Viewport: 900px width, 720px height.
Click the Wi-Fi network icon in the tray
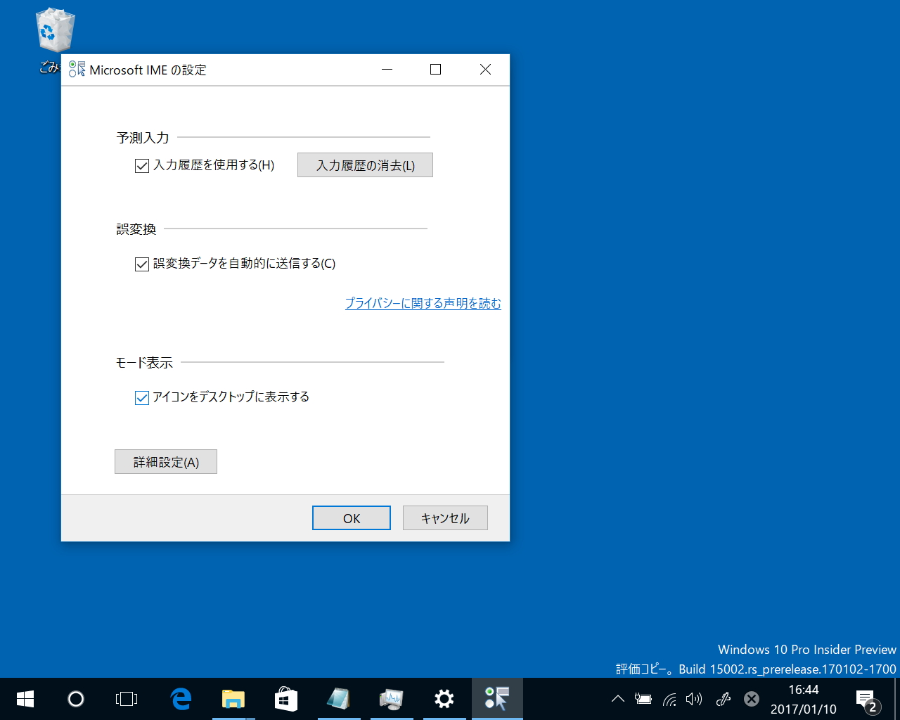point(669,698)
